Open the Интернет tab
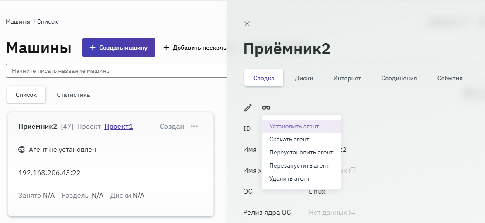The width and height of the screenshot is (485, 223). click(347, 79)
